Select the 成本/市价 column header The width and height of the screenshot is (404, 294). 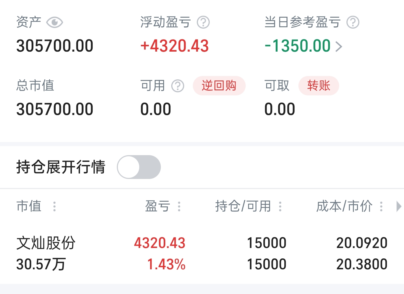[344, 206]
